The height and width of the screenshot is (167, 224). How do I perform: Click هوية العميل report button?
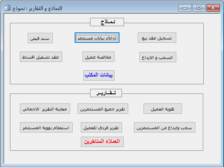pos(163,108)
